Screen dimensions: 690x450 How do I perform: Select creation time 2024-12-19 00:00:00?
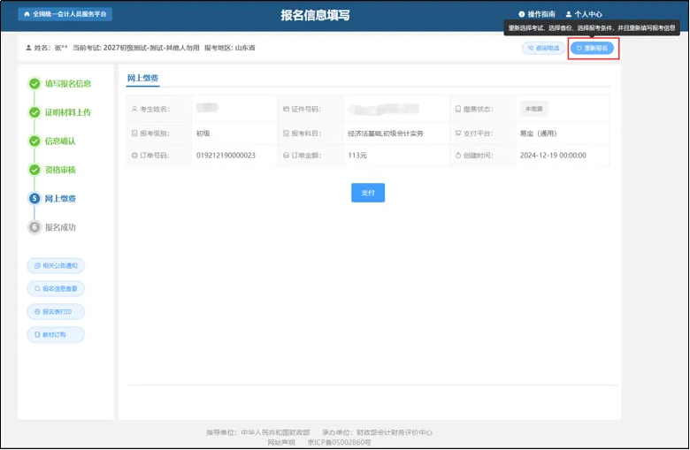coord(553,156)
